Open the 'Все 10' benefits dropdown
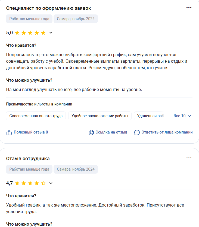This screenshot has width=199, height=227. pyautogui.click(x=182, y=116)
